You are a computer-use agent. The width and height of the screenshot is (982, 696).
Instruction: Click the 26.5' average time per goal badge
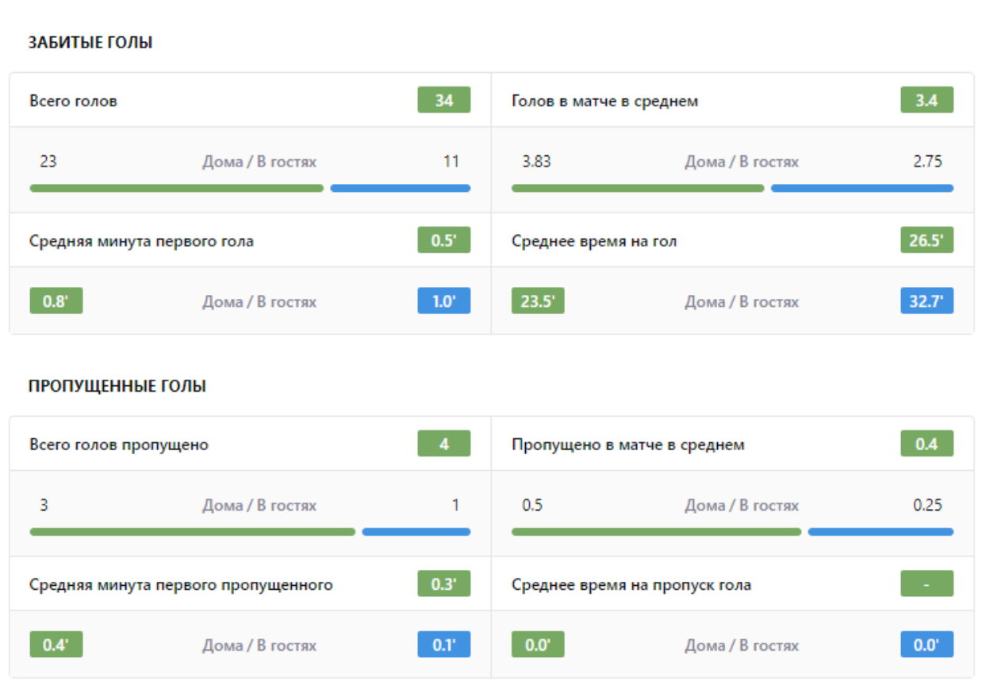point(926,240)
